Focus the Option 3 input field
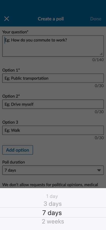106x230 pixels. click(x=53, y=130)
